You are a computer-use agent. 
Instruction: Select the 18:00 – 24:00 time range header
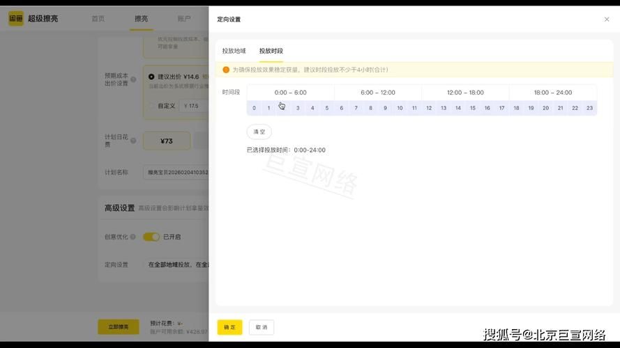tap(553, 93)
